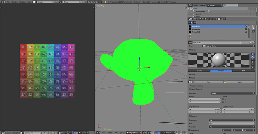The image size is (258, 134).
Task: Adjust the Crop Maximum Y value field
Action: point(238,112)
